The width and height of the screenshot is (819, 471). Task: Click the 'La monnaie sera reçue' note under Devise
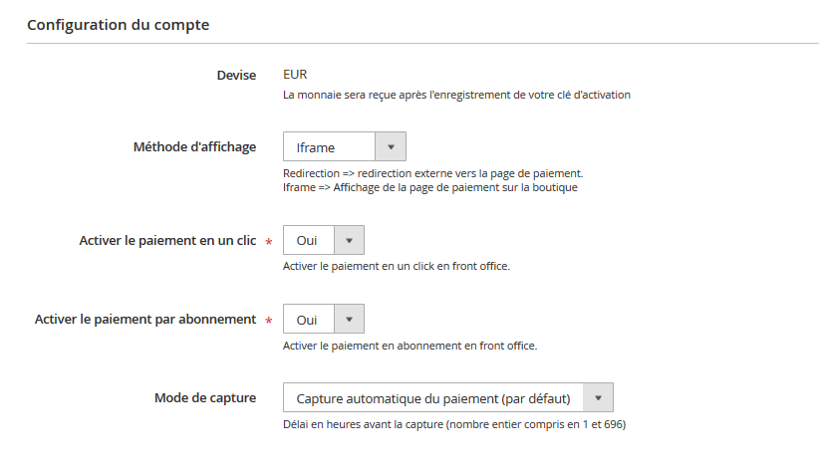[x=457, y=96]
